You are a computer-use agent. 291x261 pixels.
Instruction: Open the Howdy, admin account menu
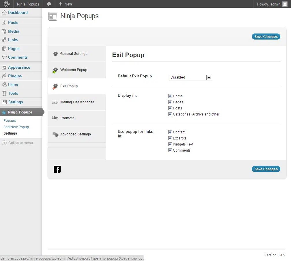point(272,4)
